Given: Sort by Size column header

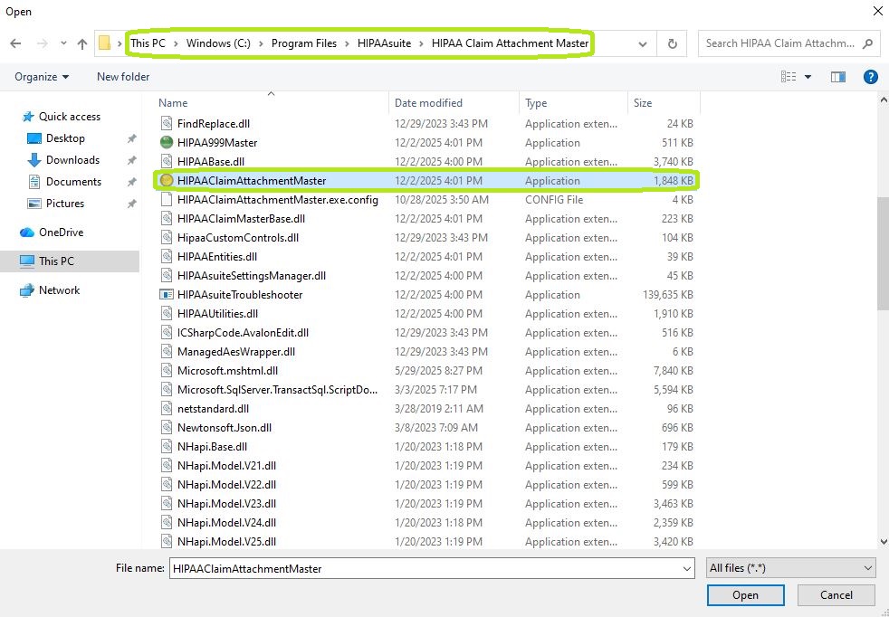Looking at the screenshot, I should click(x=643, y=103).
